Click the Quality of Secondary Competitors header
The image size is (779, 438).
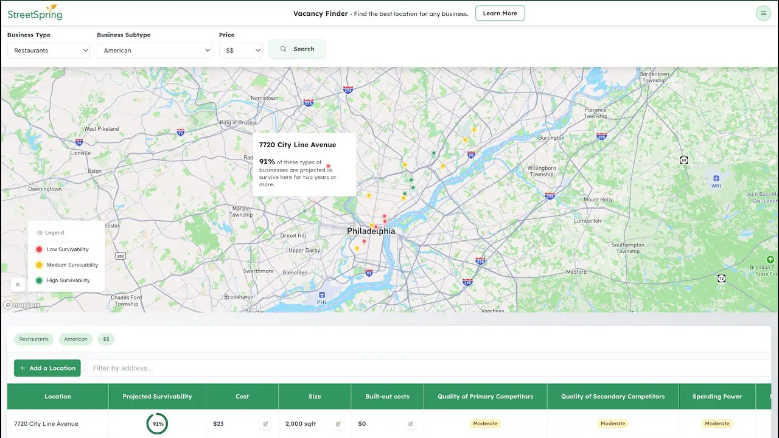tap(613, 397)
